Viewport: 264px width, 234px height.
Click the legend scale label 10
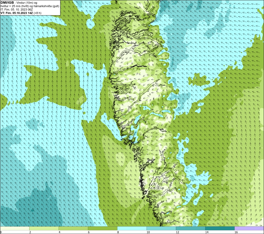click(x=148, y=232)
